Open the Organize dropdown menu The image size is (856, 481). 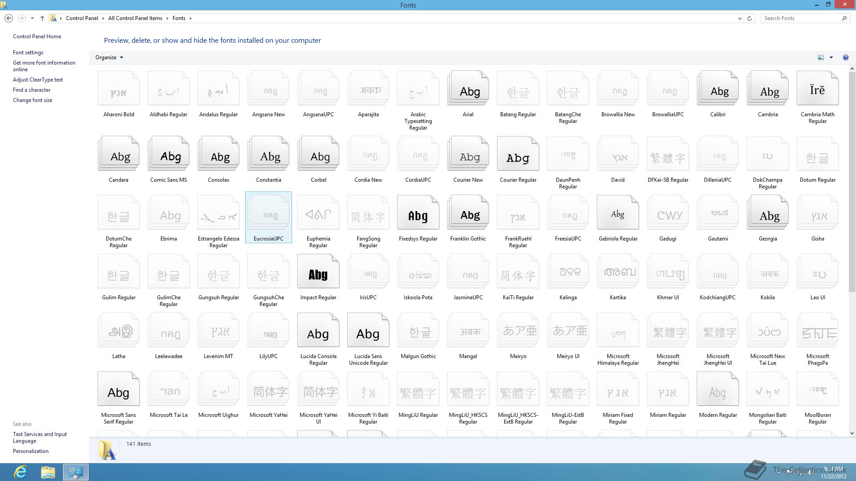(109, 57)
